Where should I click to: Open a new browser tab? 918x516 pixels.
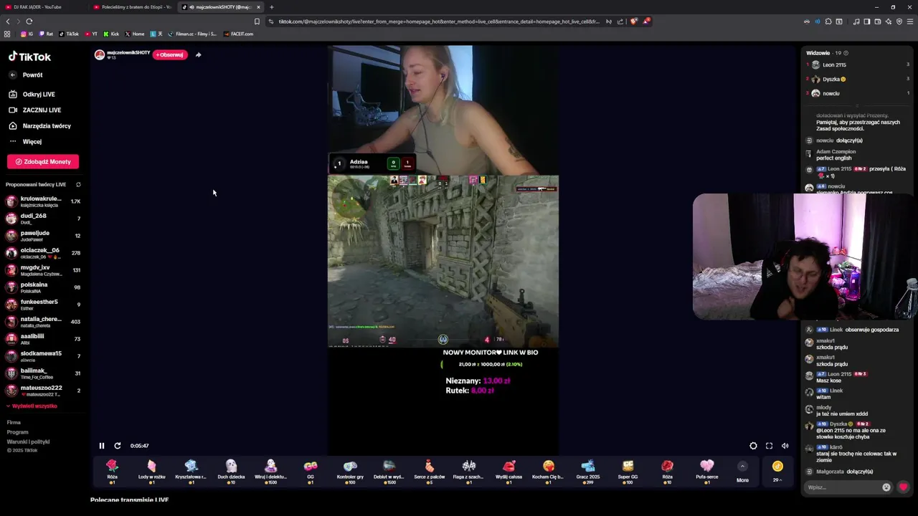272,7
